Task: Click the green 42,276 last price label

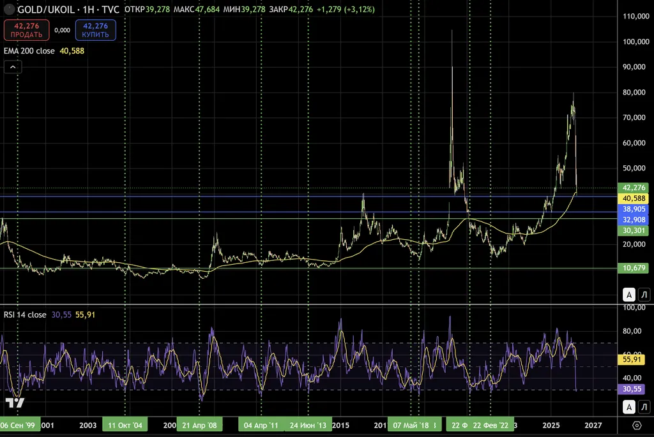Action: 635,188
